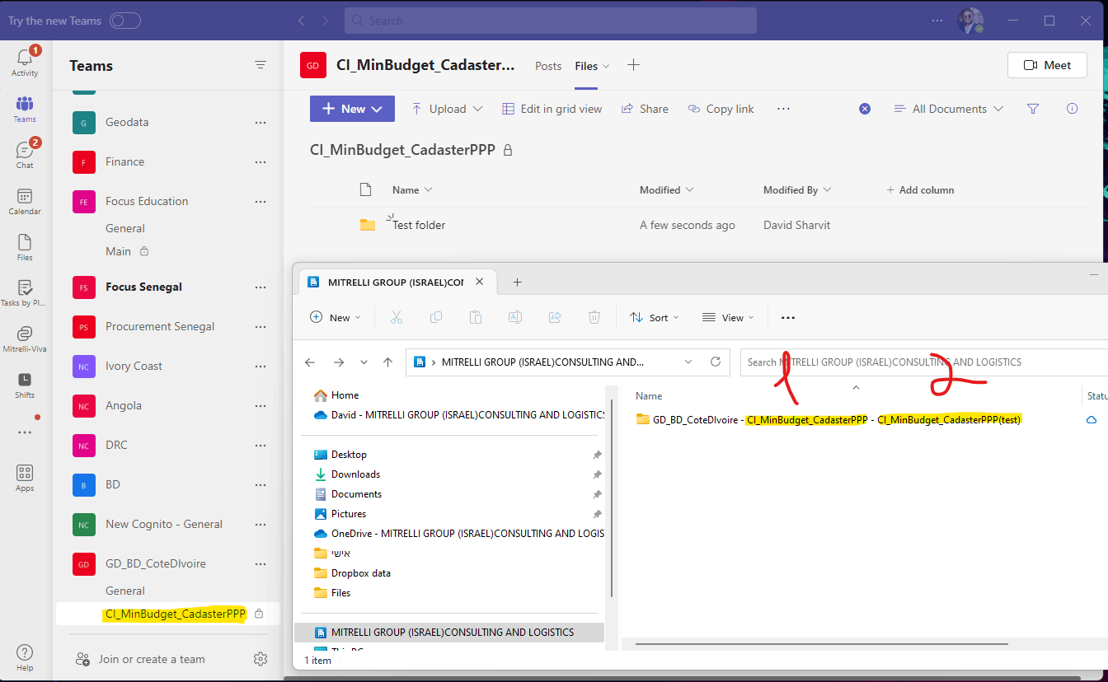1108x682 pixels.
Task: Open the Upload dropdown
Action: (446, 109)
